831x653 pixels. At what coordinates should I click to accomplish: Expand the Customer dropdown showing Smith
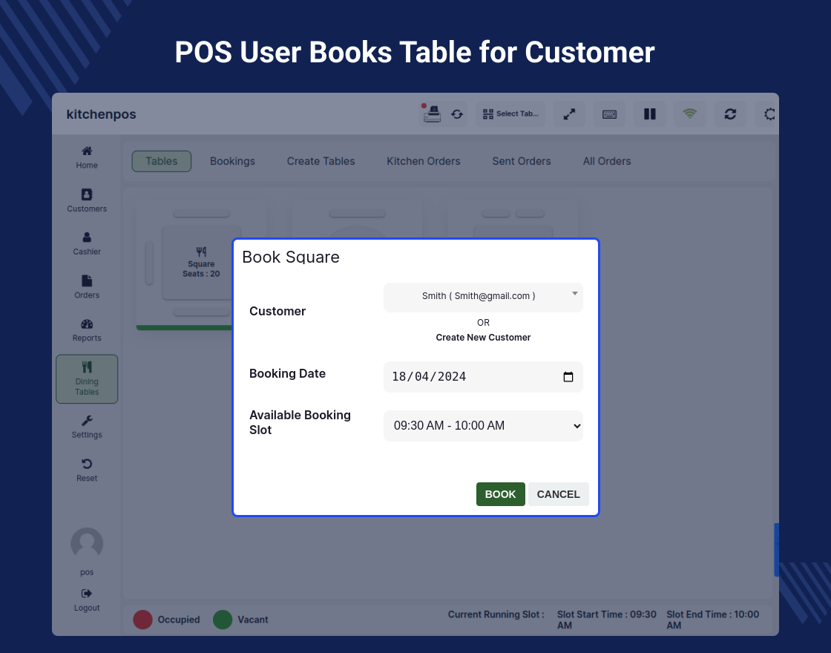click(x=483, y=297)
